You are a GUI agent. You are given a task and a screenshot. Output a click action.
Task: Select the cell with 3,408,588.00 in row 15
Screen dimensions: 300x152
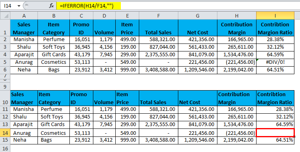(158, 140)
